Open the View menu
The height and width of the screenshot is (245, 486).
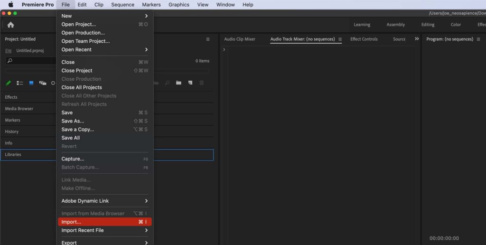point(203,5)
